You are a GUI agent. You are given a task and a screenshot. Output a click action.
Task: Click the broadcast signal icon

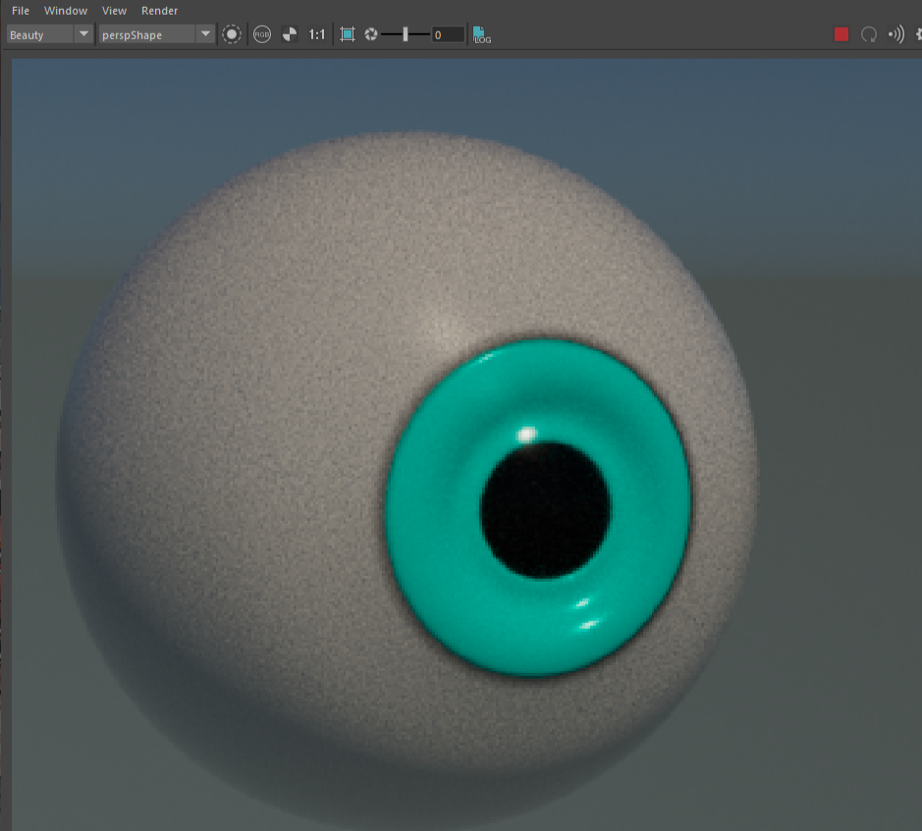pyautogui.click(x=896, y=34)
